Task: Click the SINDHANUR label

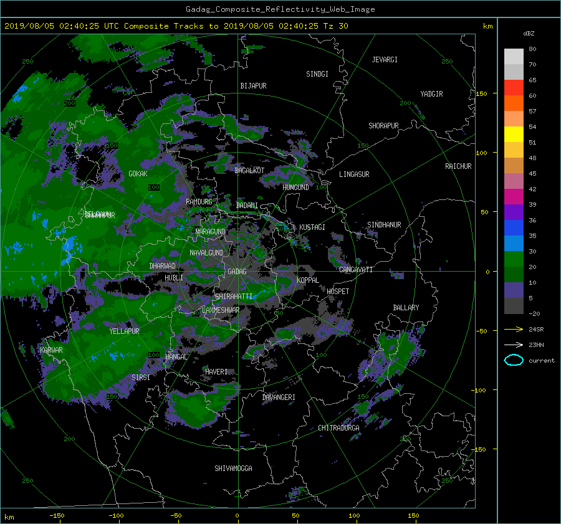Action: (x=384, y=225)
